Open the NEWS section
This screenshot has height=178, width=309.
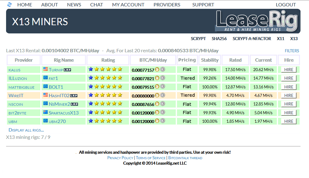(74, 5)
